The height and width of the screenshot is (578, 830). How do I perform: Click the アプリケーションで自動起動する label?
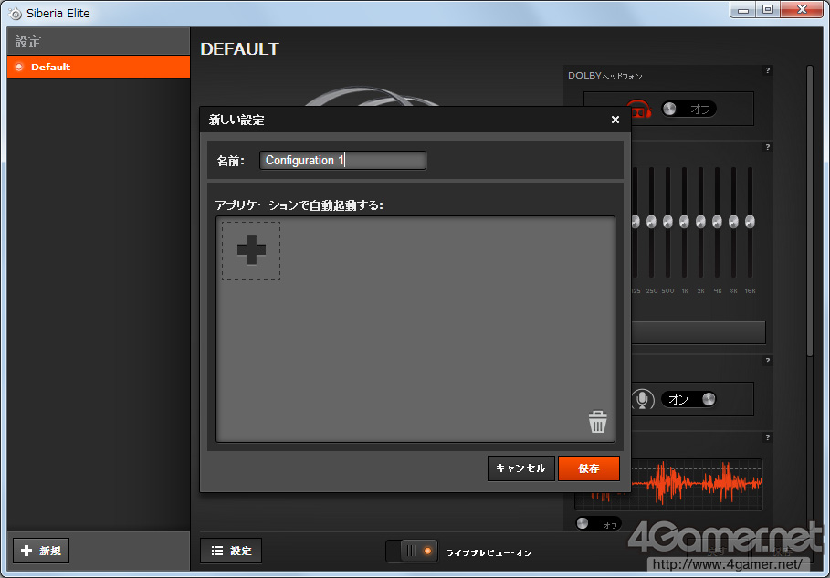299,205
